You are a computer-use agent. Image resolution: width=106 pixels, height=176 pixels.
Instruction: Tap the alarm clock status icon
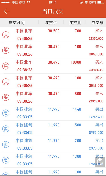tap(86, 2)
